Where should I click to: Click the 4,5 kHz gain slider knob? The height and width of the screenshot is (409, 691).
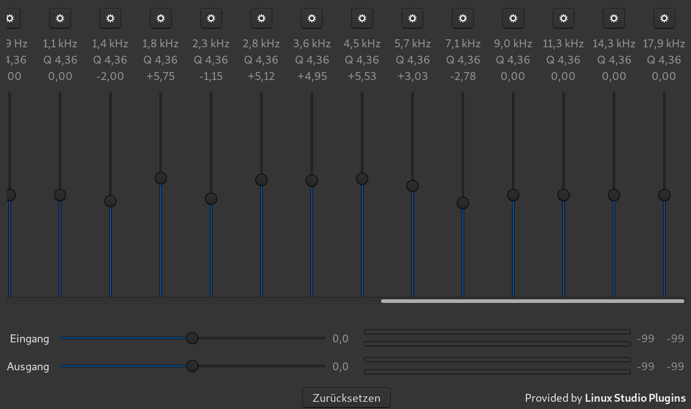coord(362,179)
